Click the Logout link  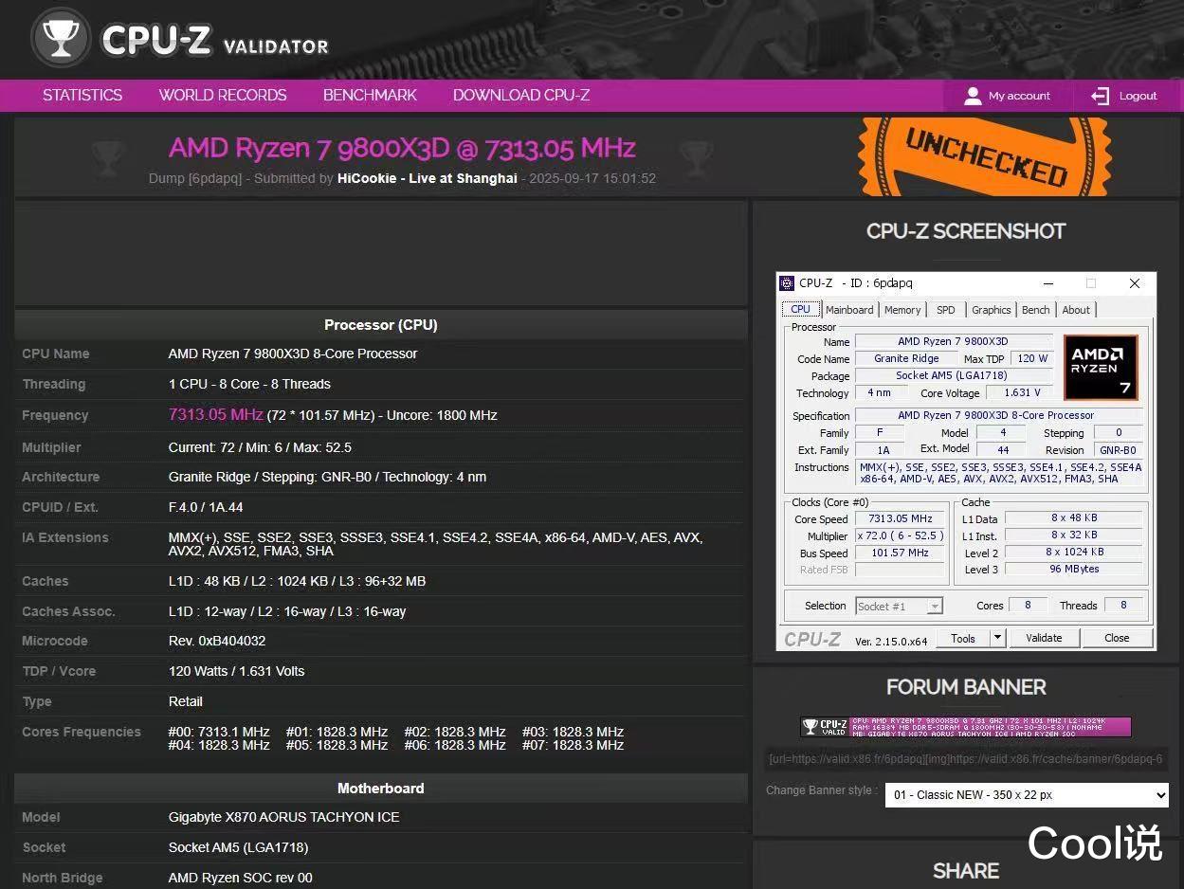click(1138, 96)
